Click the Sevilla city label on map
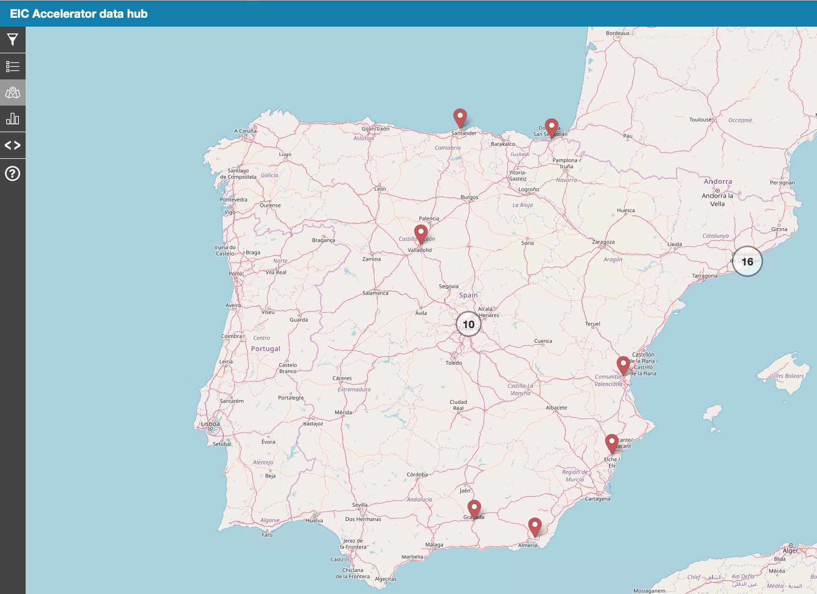Image resolution: width=817 pixels, height=594 pixels. tap(360, 505)
